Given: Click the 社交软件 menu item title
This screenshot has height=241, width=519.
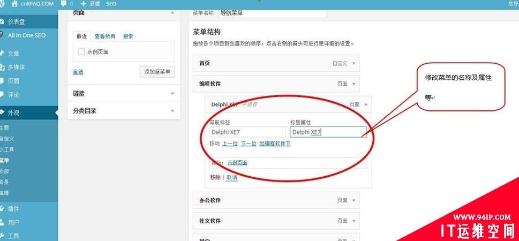Looking at the screenshot, I should (x=210, y=221).
